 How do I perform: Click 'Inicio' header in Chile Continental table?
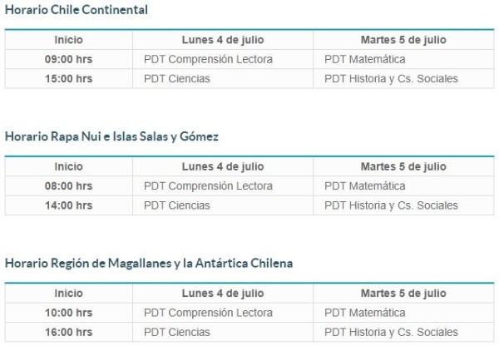[x=68, y=40]
